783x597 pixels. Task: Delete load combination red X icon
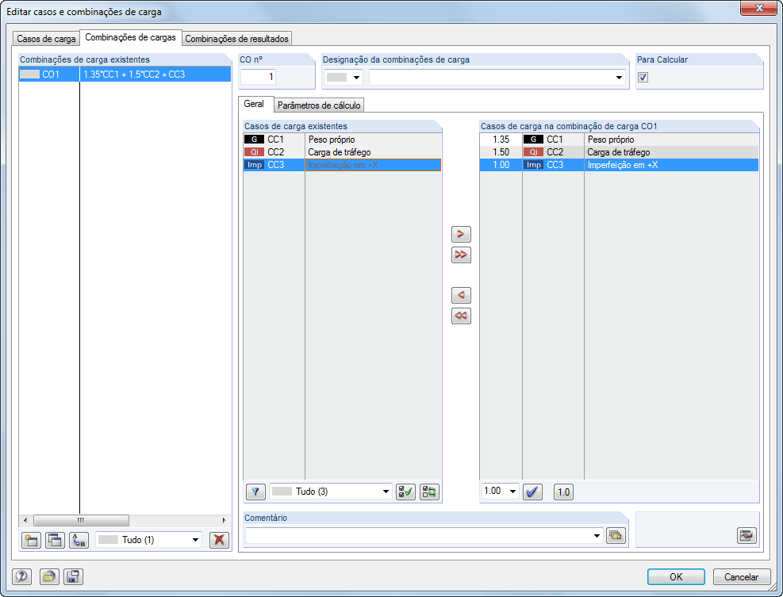click(x=219, y=540)
